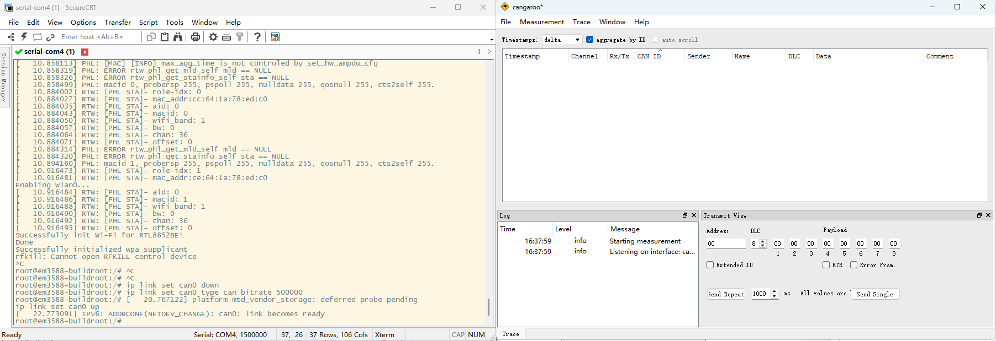Click the lightning Quick Connect icon

[24, 37]
